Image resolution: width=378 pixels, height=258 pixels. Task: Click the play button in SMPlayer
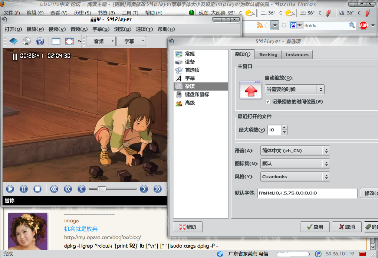pyautogui.click(x=10, y=189)
